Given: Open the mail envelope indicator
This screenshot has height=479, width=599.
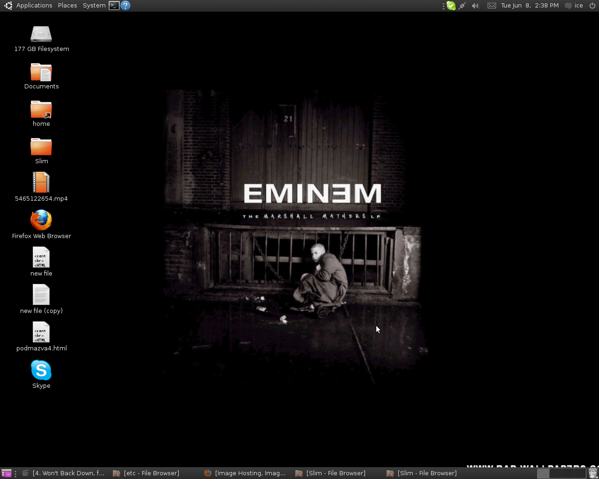Looking at the screenshot, I should tap(492, 6).
